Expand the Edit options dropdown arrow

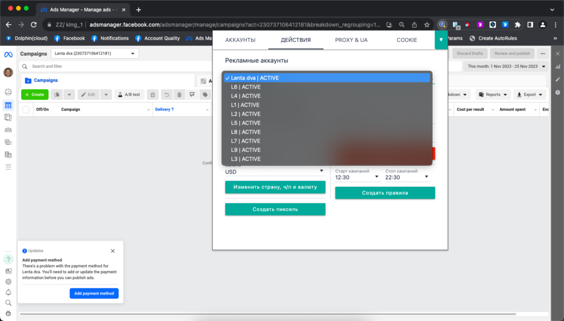pyautogui.click(x=106, y=95)
